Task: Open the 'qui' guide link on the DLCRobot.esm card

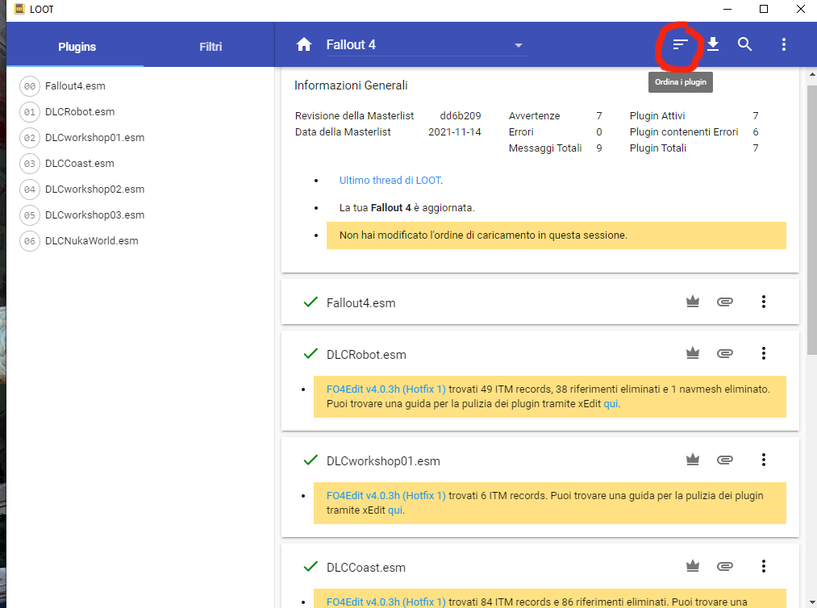Action: click(611, 404)
